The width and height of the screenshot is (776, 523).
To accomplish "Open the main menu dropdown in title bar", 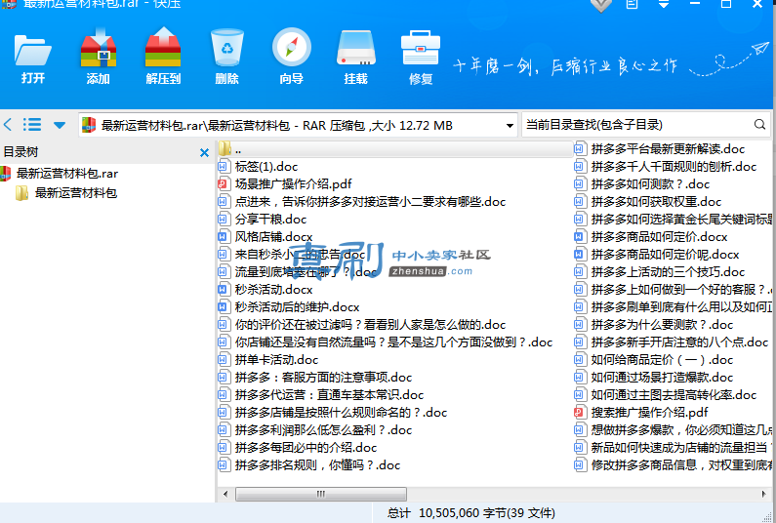I will coord(663,4).
